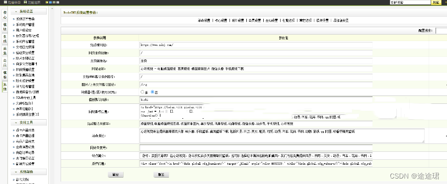
Task: Open 参考文档 in the sidebar
Action: pyautogui.click(x=22, y=180)
